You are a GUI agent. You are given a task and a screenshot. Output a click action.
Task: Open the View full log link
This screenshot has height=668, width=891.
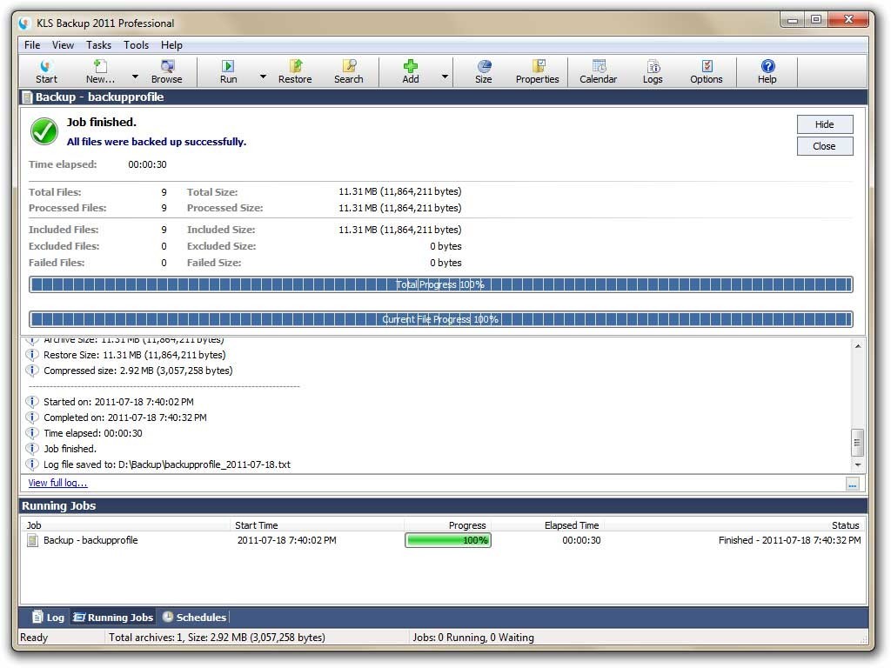pos(57,483)
